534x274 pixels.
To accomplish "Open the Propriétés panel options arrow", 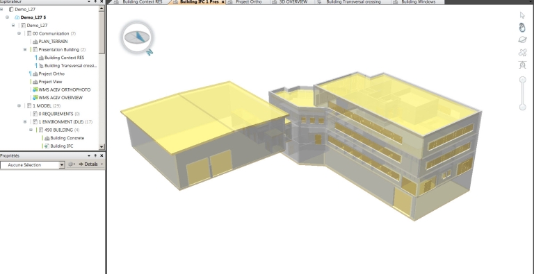I will (89, 155).
